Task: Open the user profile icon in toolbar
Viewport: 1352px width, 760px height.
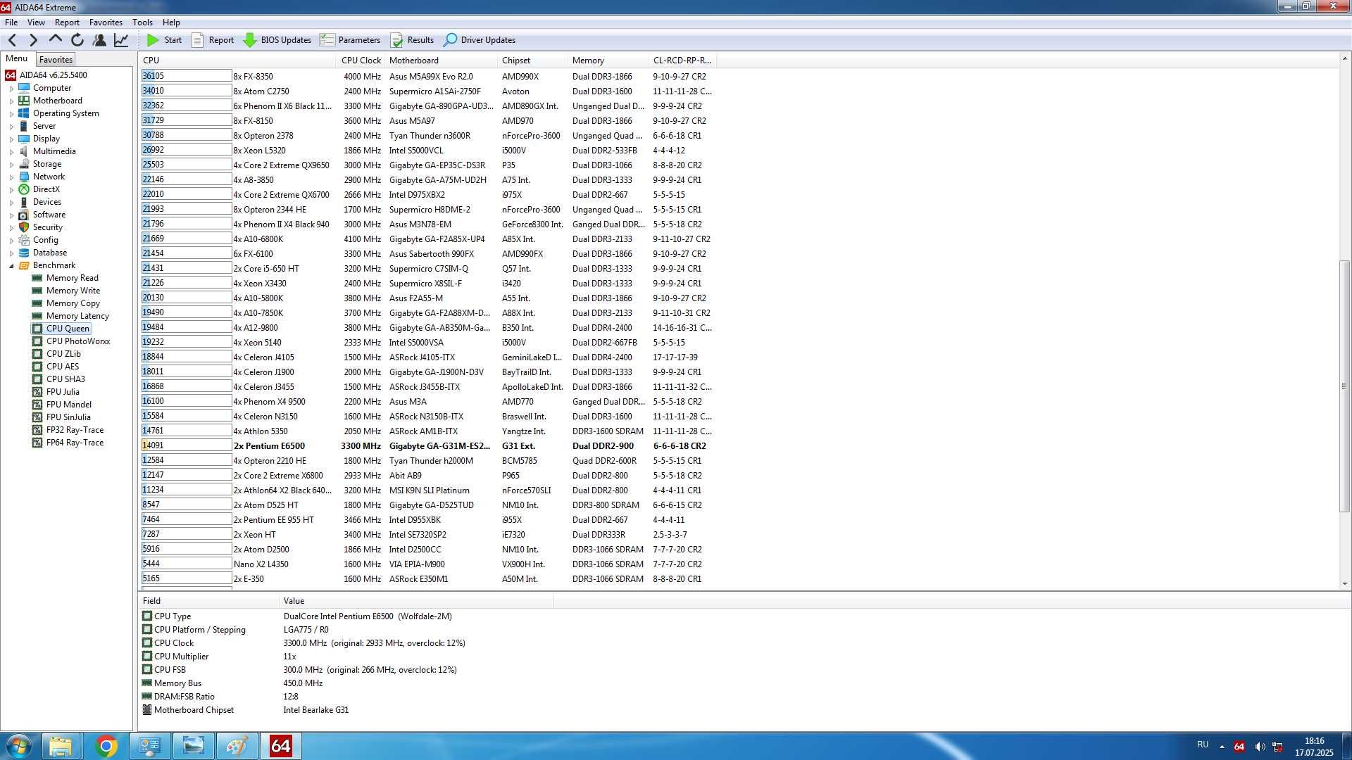Action: 99,40
